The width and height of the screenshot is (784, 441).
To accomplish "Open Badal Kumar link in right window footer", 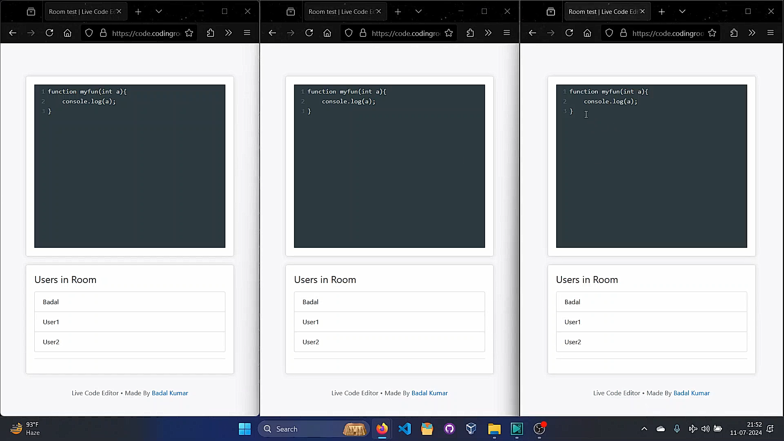I will coord(691,393).
